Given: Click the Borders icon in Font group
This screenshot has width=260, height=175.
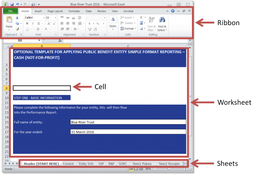Looking at the screenshot, I should pyautogui.click(x=27, y=29).
